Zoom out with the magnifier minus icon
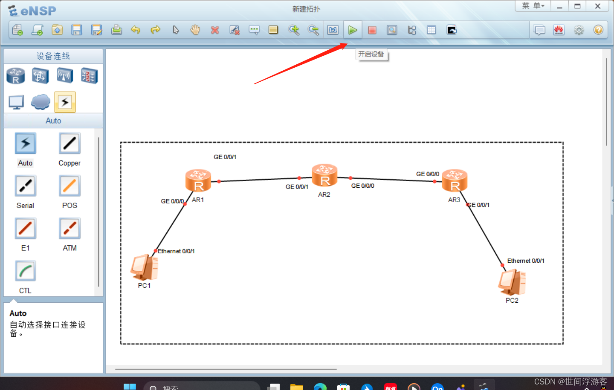 (x=313, y=30)
